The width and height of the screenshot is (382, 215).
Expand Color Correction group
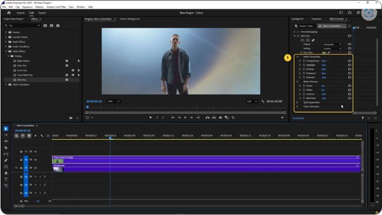297,107
